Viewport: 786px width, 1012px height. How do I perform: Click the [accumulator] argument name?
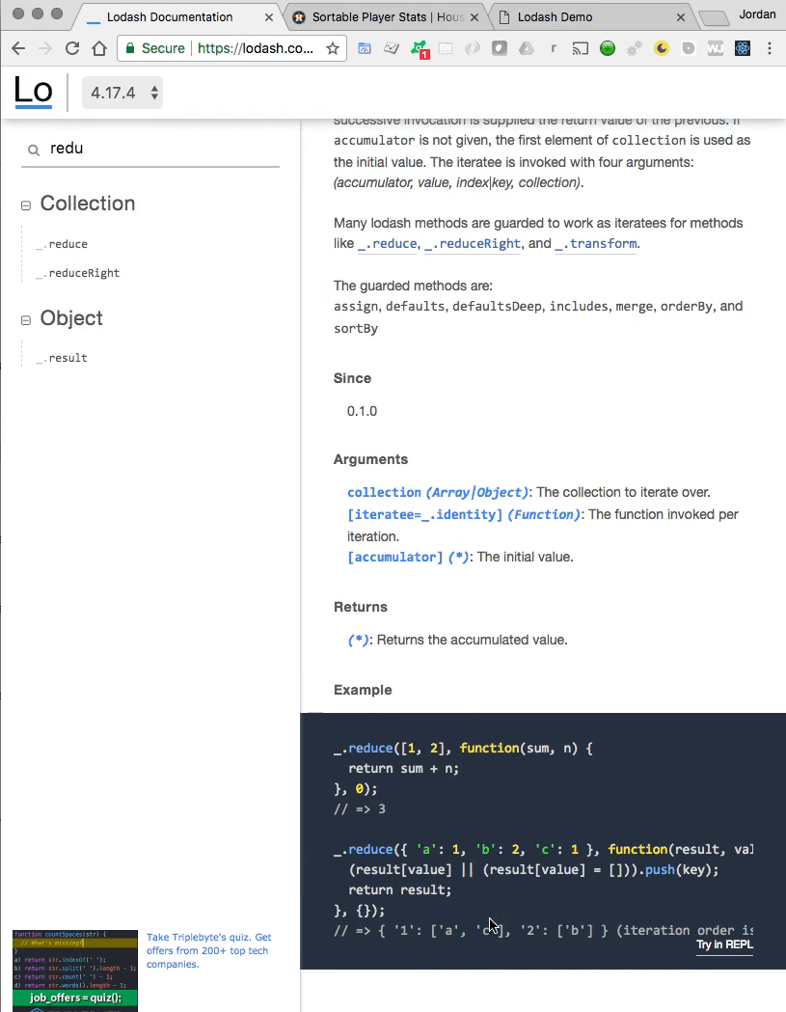click(395, 557)
